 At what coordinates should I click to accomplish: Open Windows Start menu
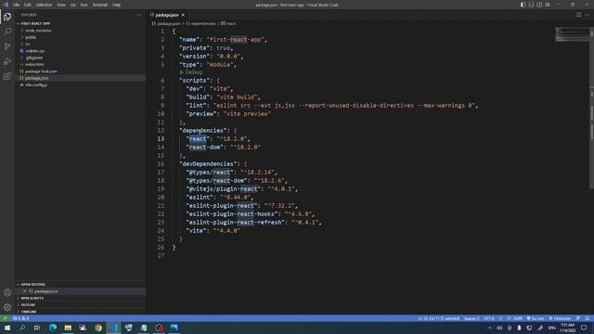click(7, 328)
